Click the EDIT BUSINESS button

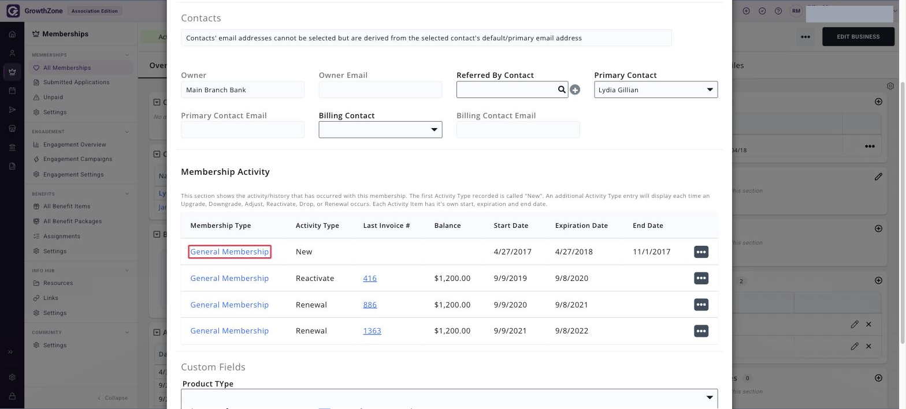tap(858, 36)
